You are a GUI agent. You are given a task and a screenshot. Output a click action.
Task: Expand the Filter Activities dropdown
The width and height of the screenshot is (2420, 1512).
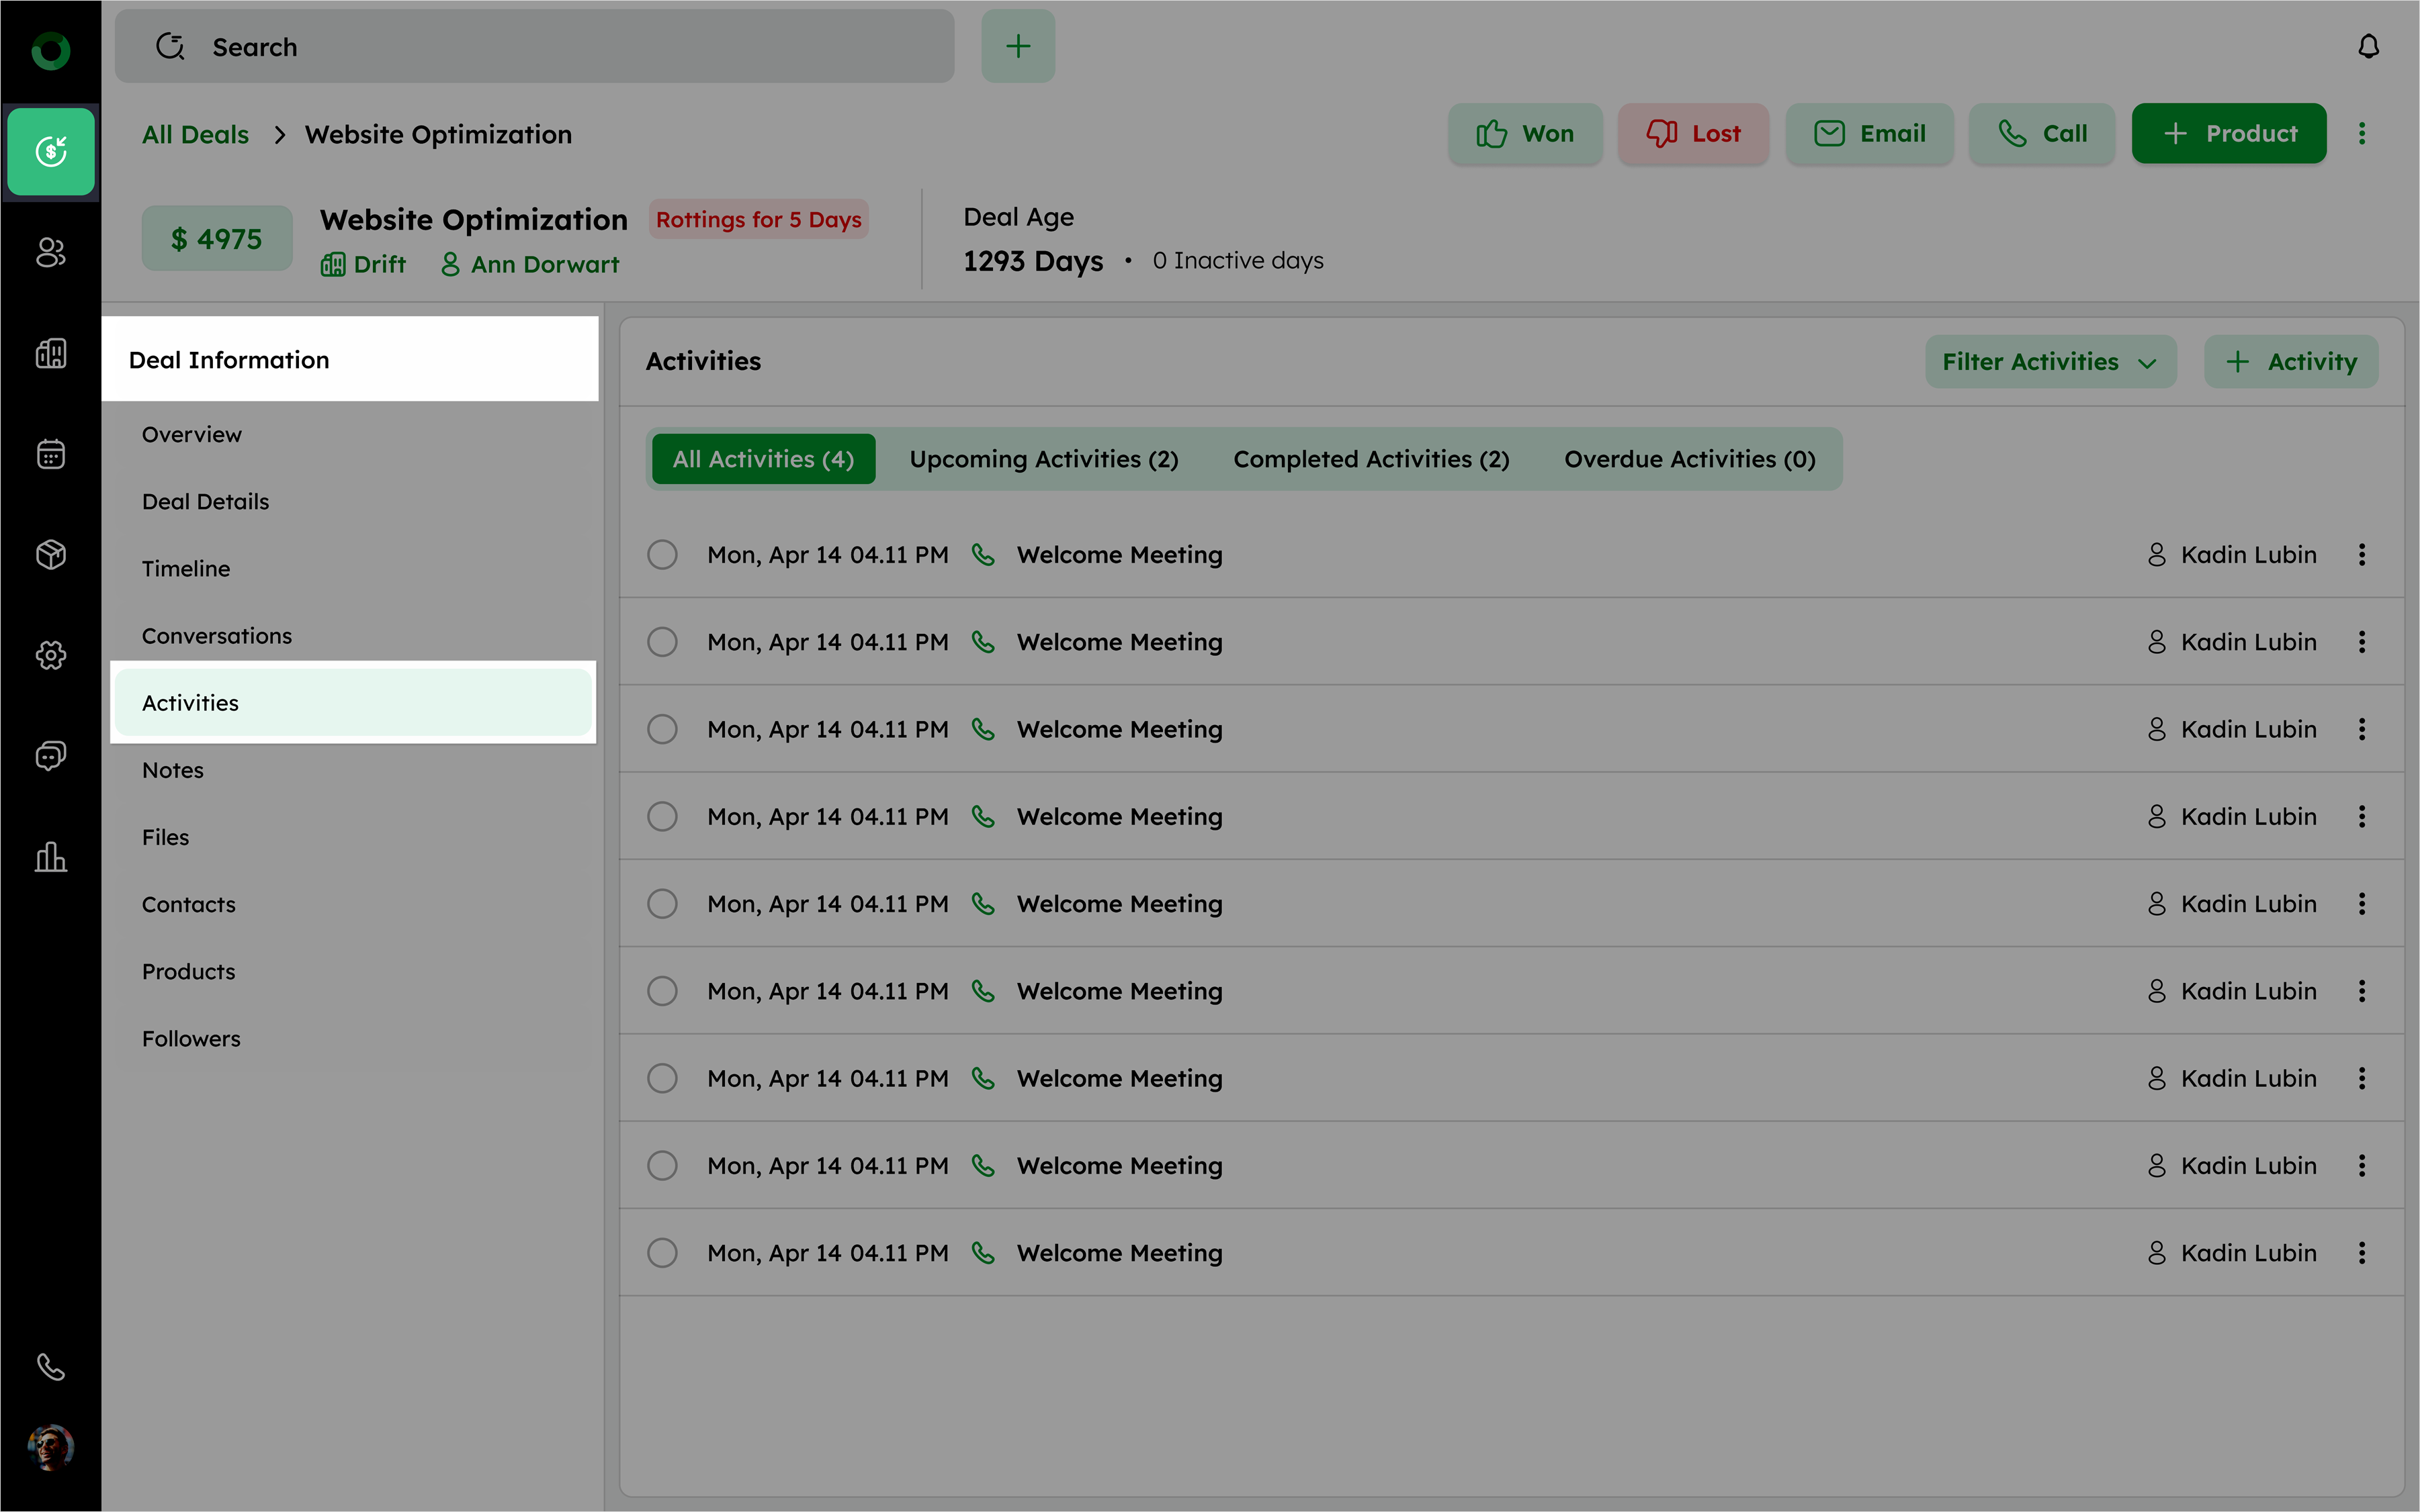coord(2050,362)
